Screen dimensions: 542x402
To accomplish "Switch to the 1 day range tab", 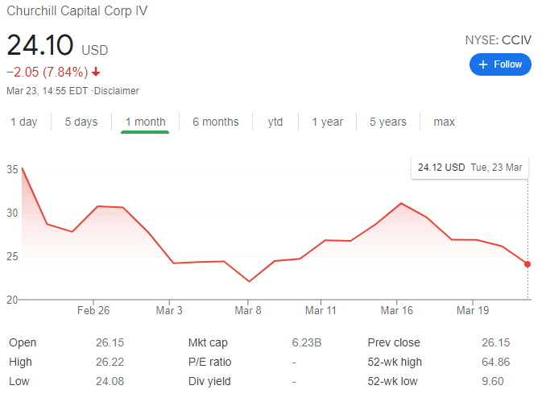I will 23,122.
